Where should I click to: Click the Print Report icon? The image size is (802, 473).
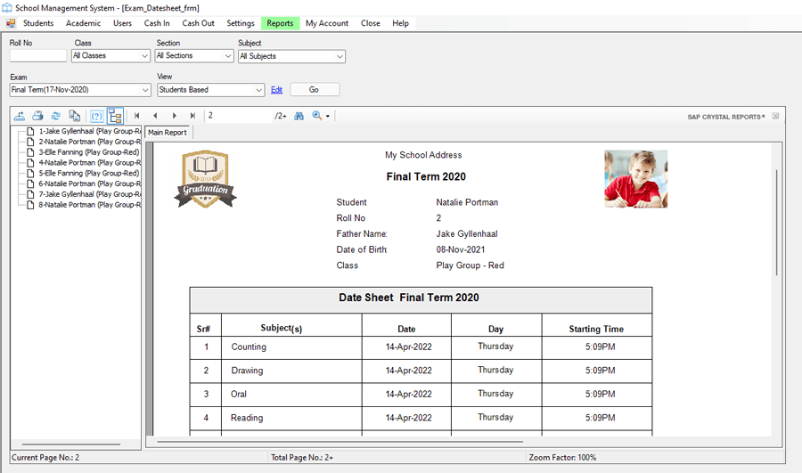tap(37, 116)
